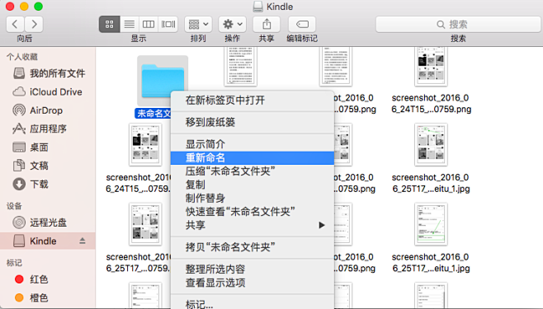
Task: Select top-right screenshot_2016_06_24T15 thumbnail
Action: pyautogui.click(x=431, y=67)
